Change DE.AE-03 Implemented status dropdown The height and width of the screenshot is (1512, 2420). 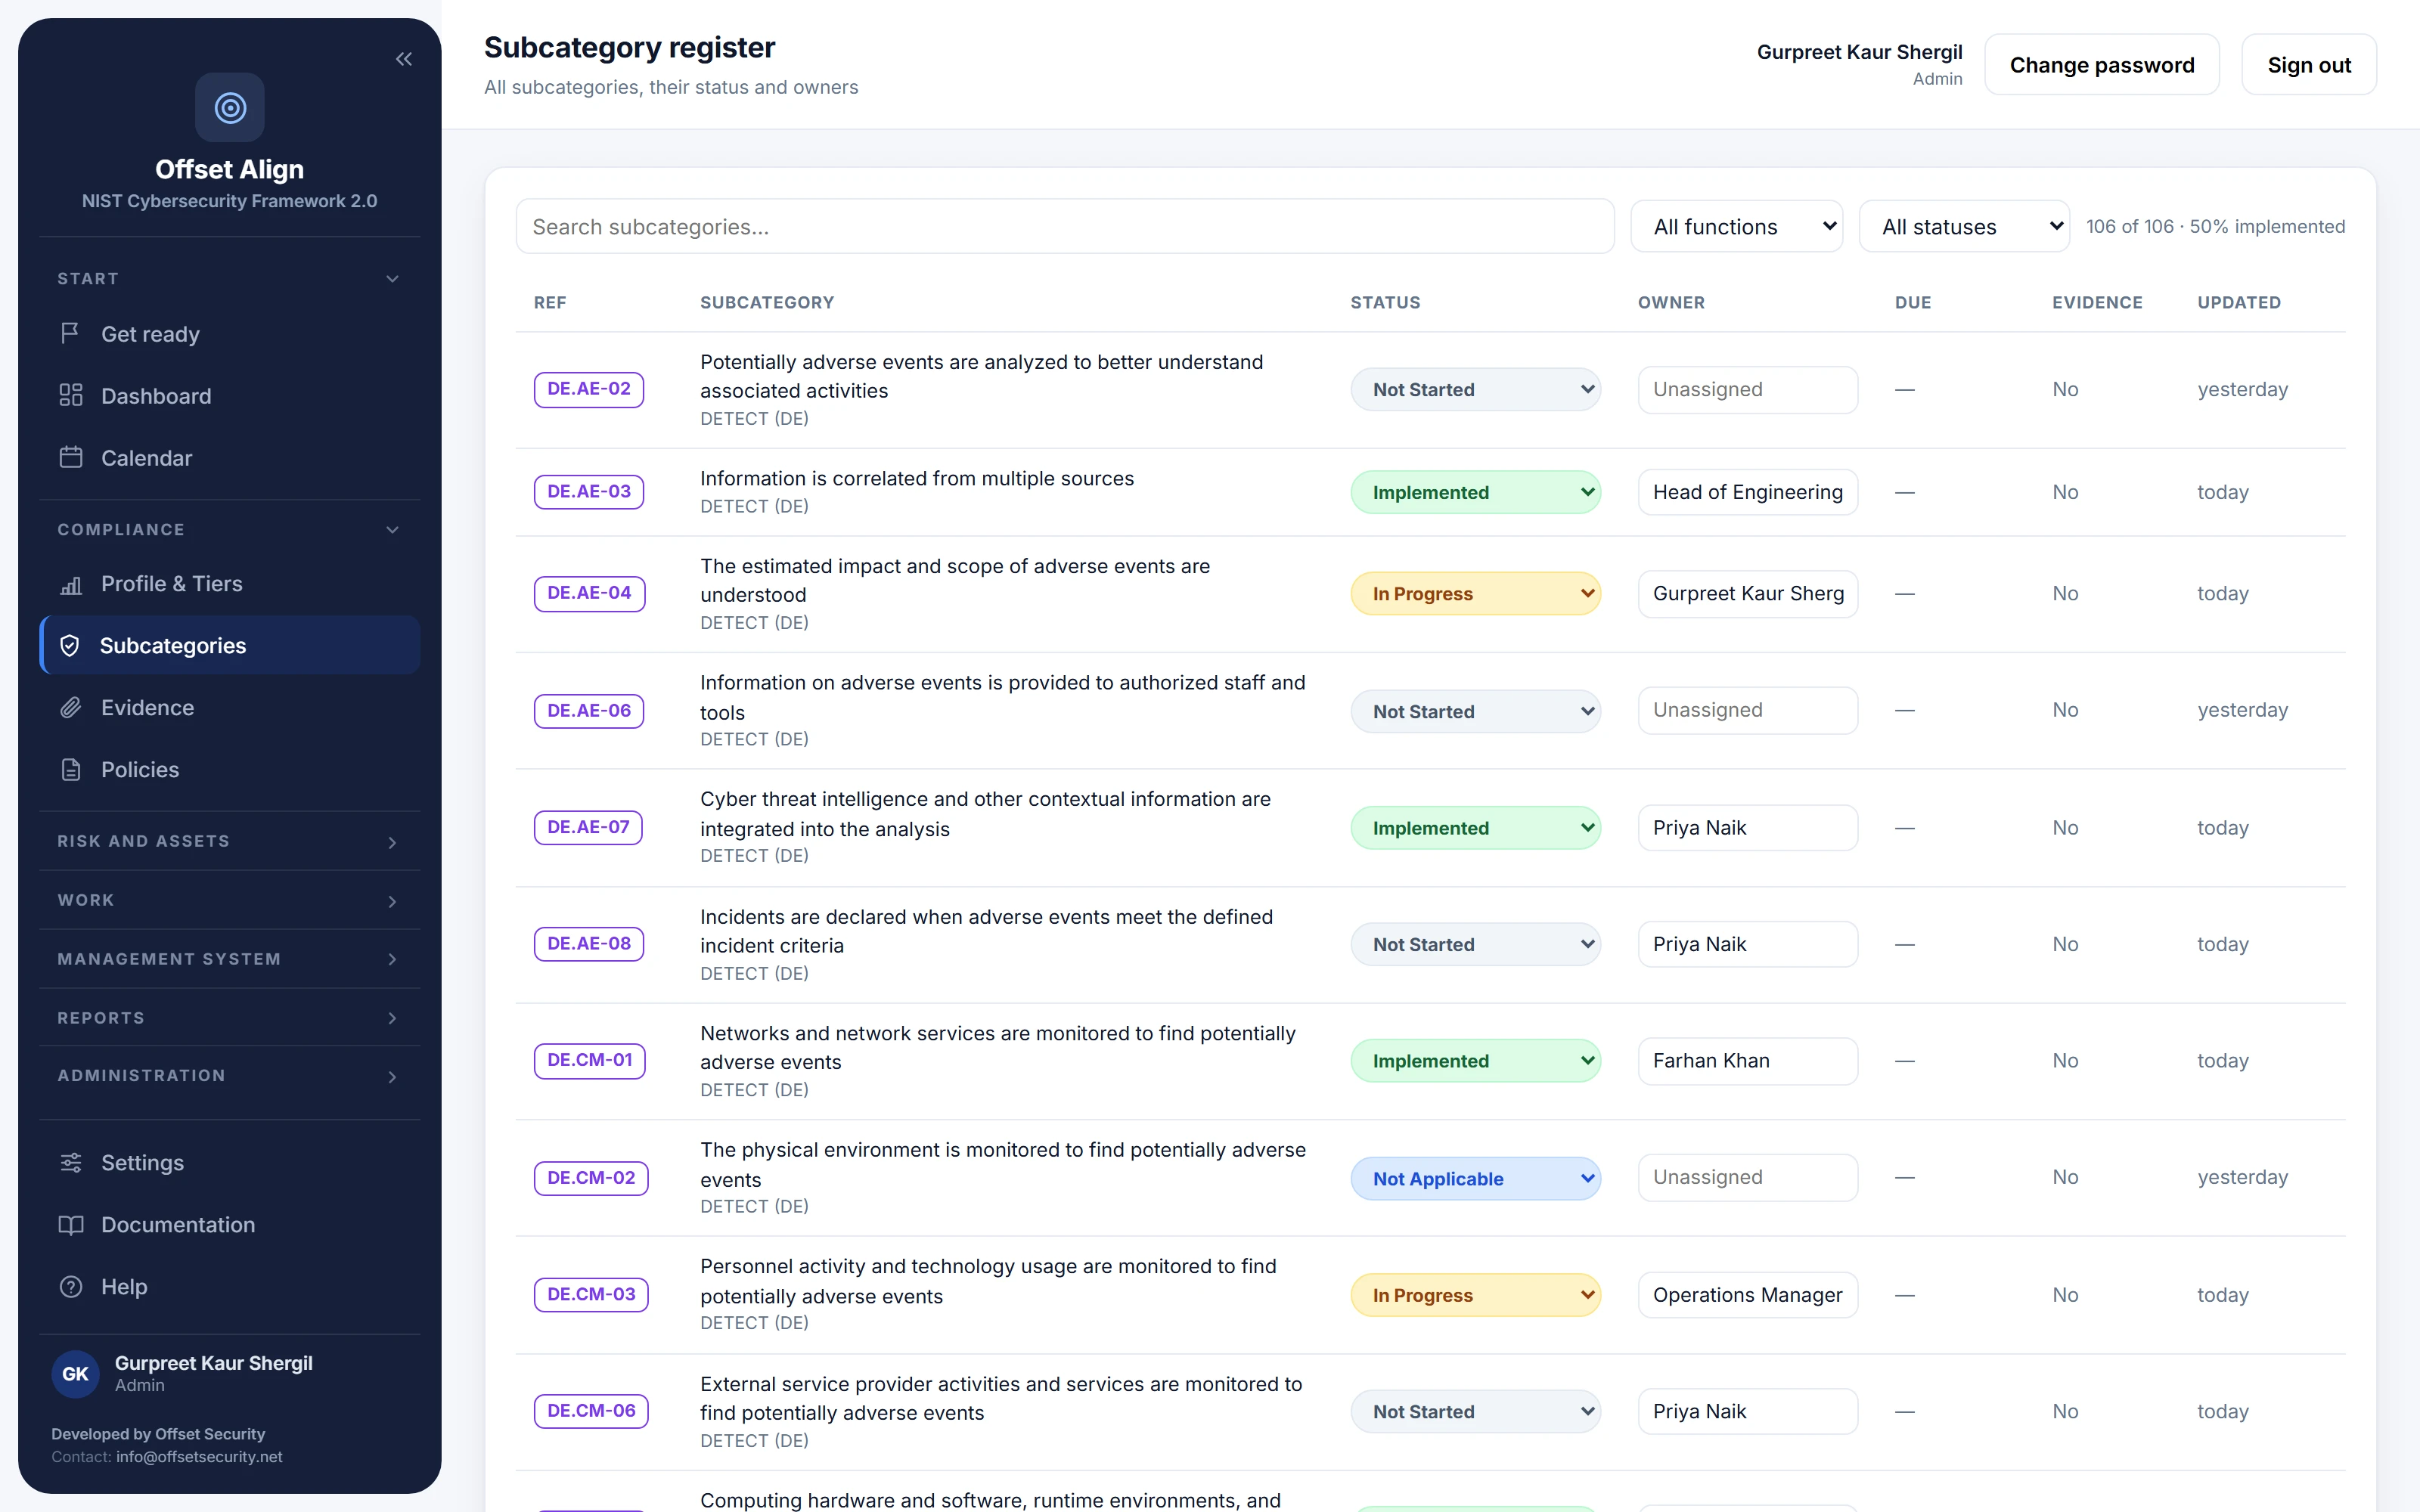point(1475,492)
